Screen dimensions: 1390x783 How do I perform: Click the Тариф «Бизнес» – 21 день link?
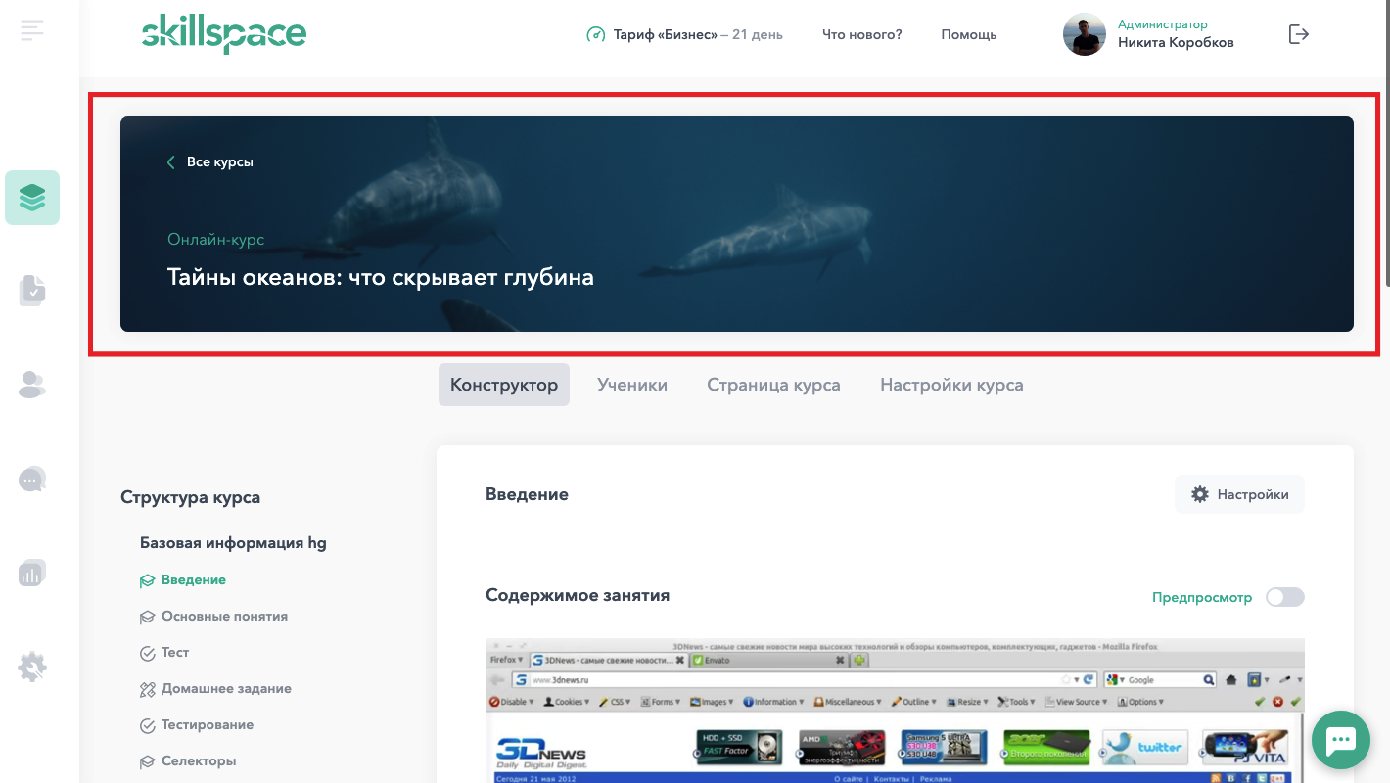tap(698, 34)
